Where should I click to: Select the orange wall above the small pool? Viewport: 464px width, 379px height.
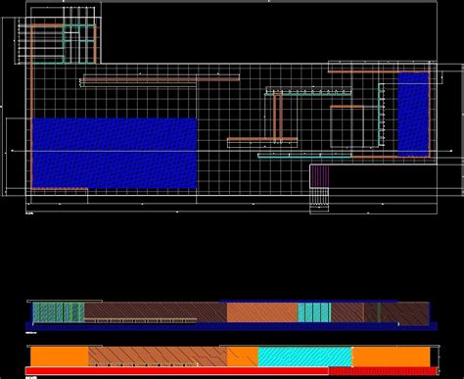coord(378,71)
